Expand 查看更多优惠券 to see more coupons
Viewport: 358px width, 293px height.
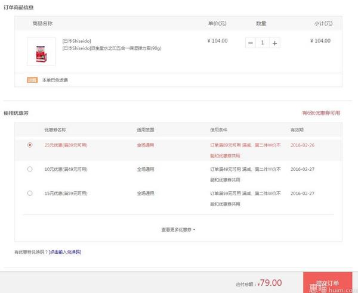[x=178, y=230]
